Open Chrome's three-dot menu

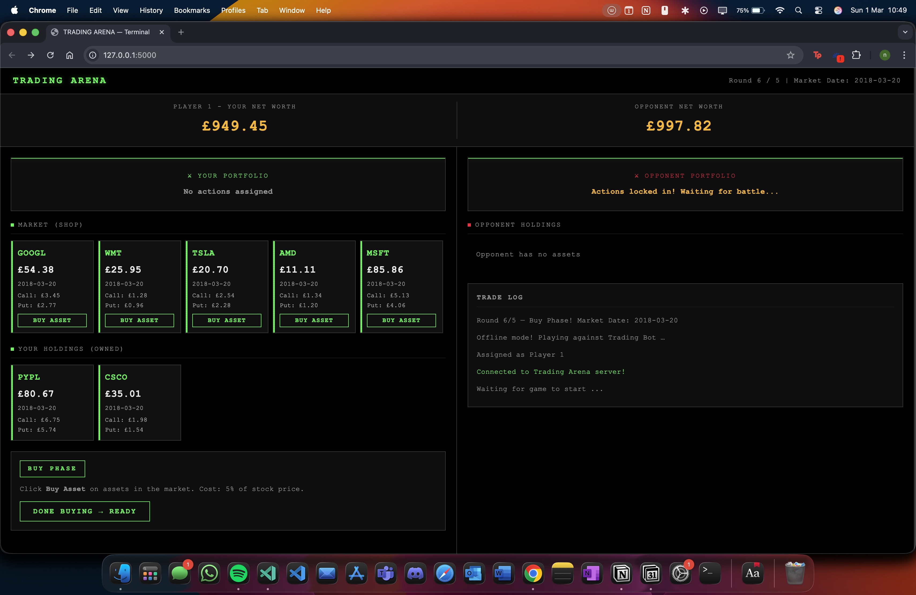pos(904,55)
